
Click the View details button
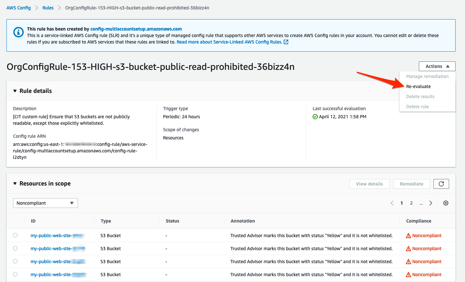pos(369,184)
